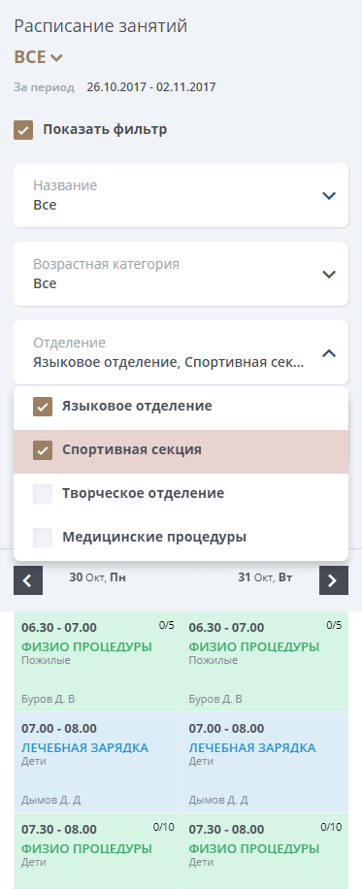362x889 pixels.
Task: Collapse the Отделение dropdown chevron
Action: pos(329,353)
